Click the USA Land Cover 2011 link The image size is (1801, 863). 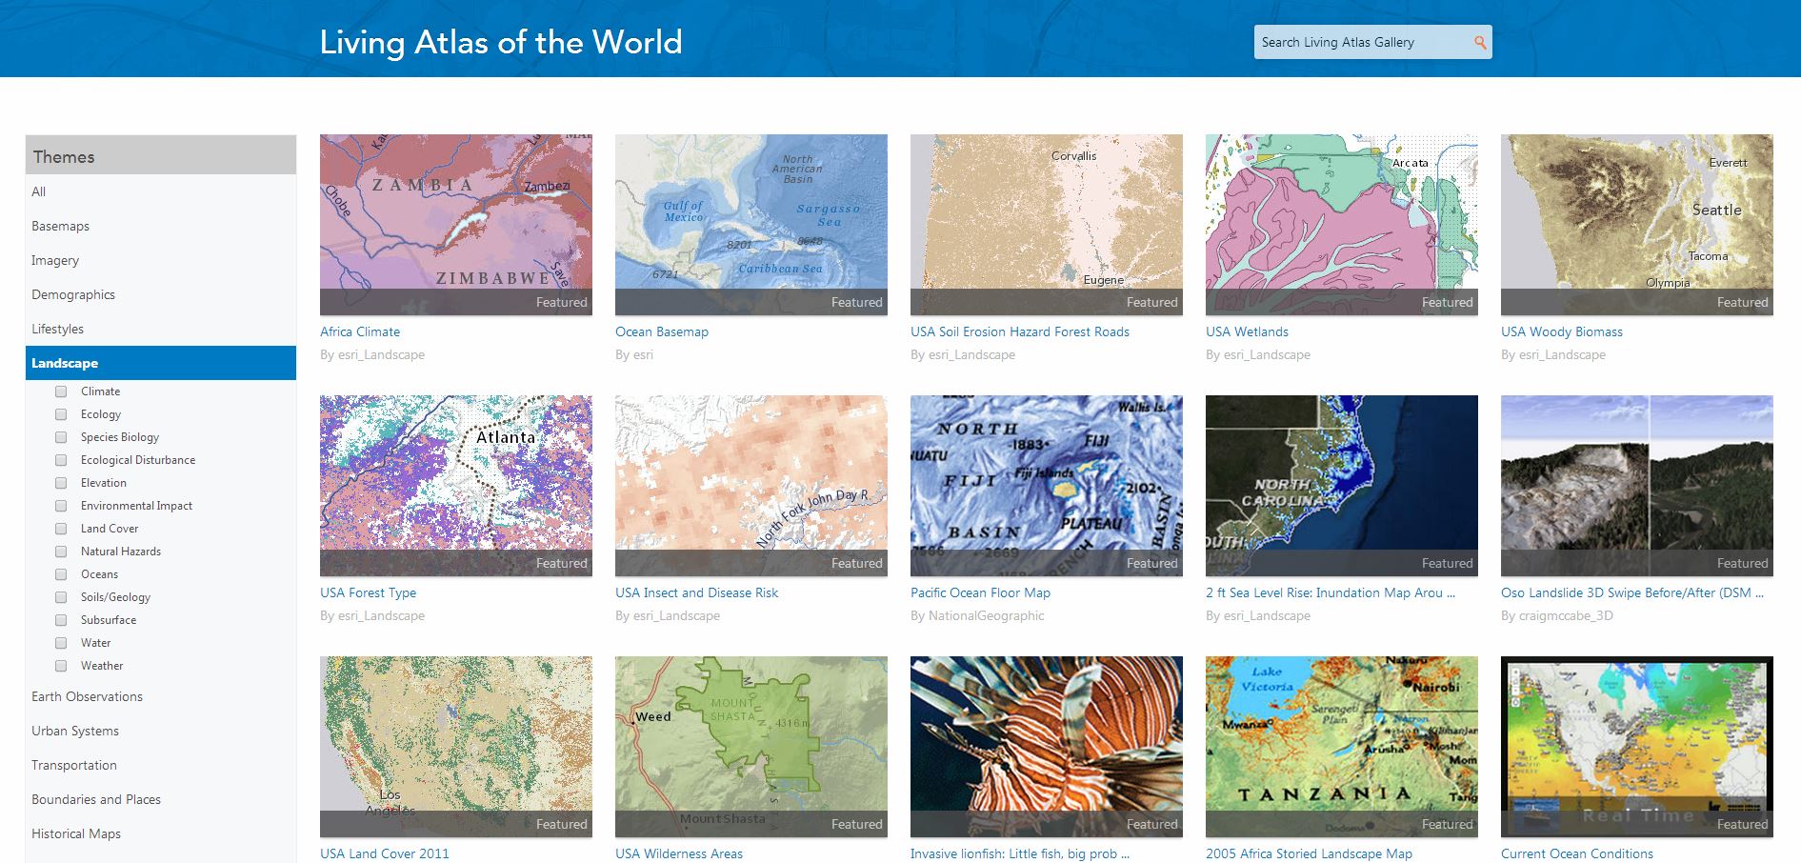[385, 853]
